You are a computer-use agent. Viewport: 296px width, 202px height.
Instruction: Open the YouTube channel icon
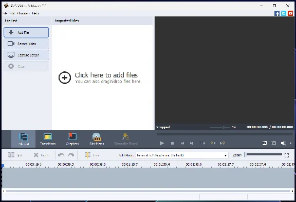point(290,13)
